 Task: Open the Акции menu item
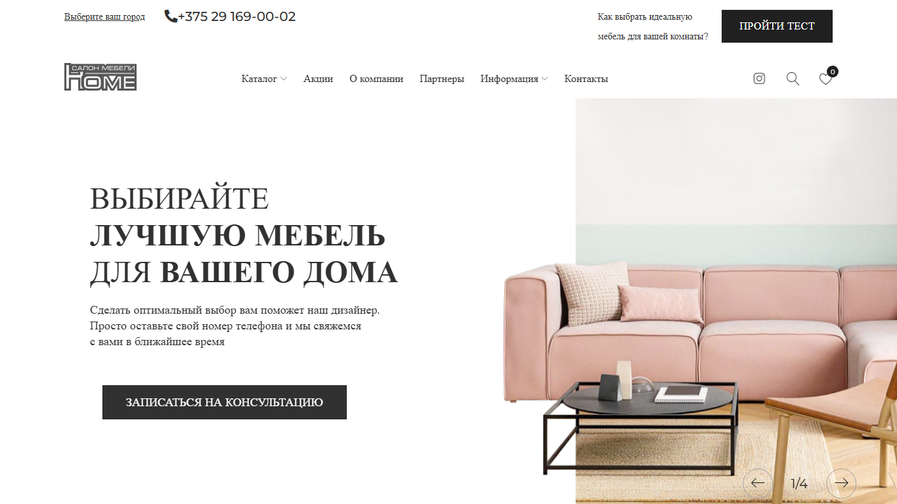pos(318,79)
